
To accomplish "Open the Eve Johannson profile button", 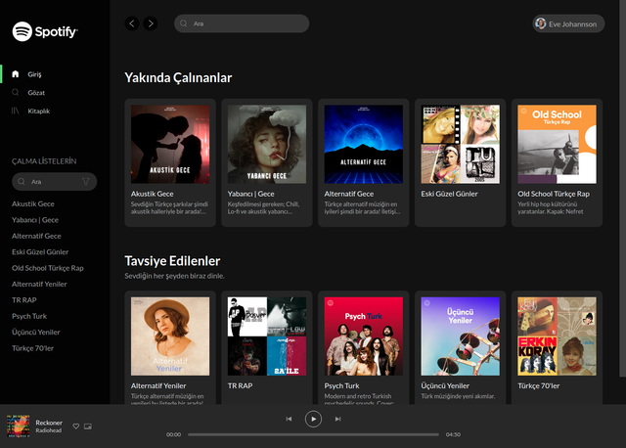I will click(568, 23).
